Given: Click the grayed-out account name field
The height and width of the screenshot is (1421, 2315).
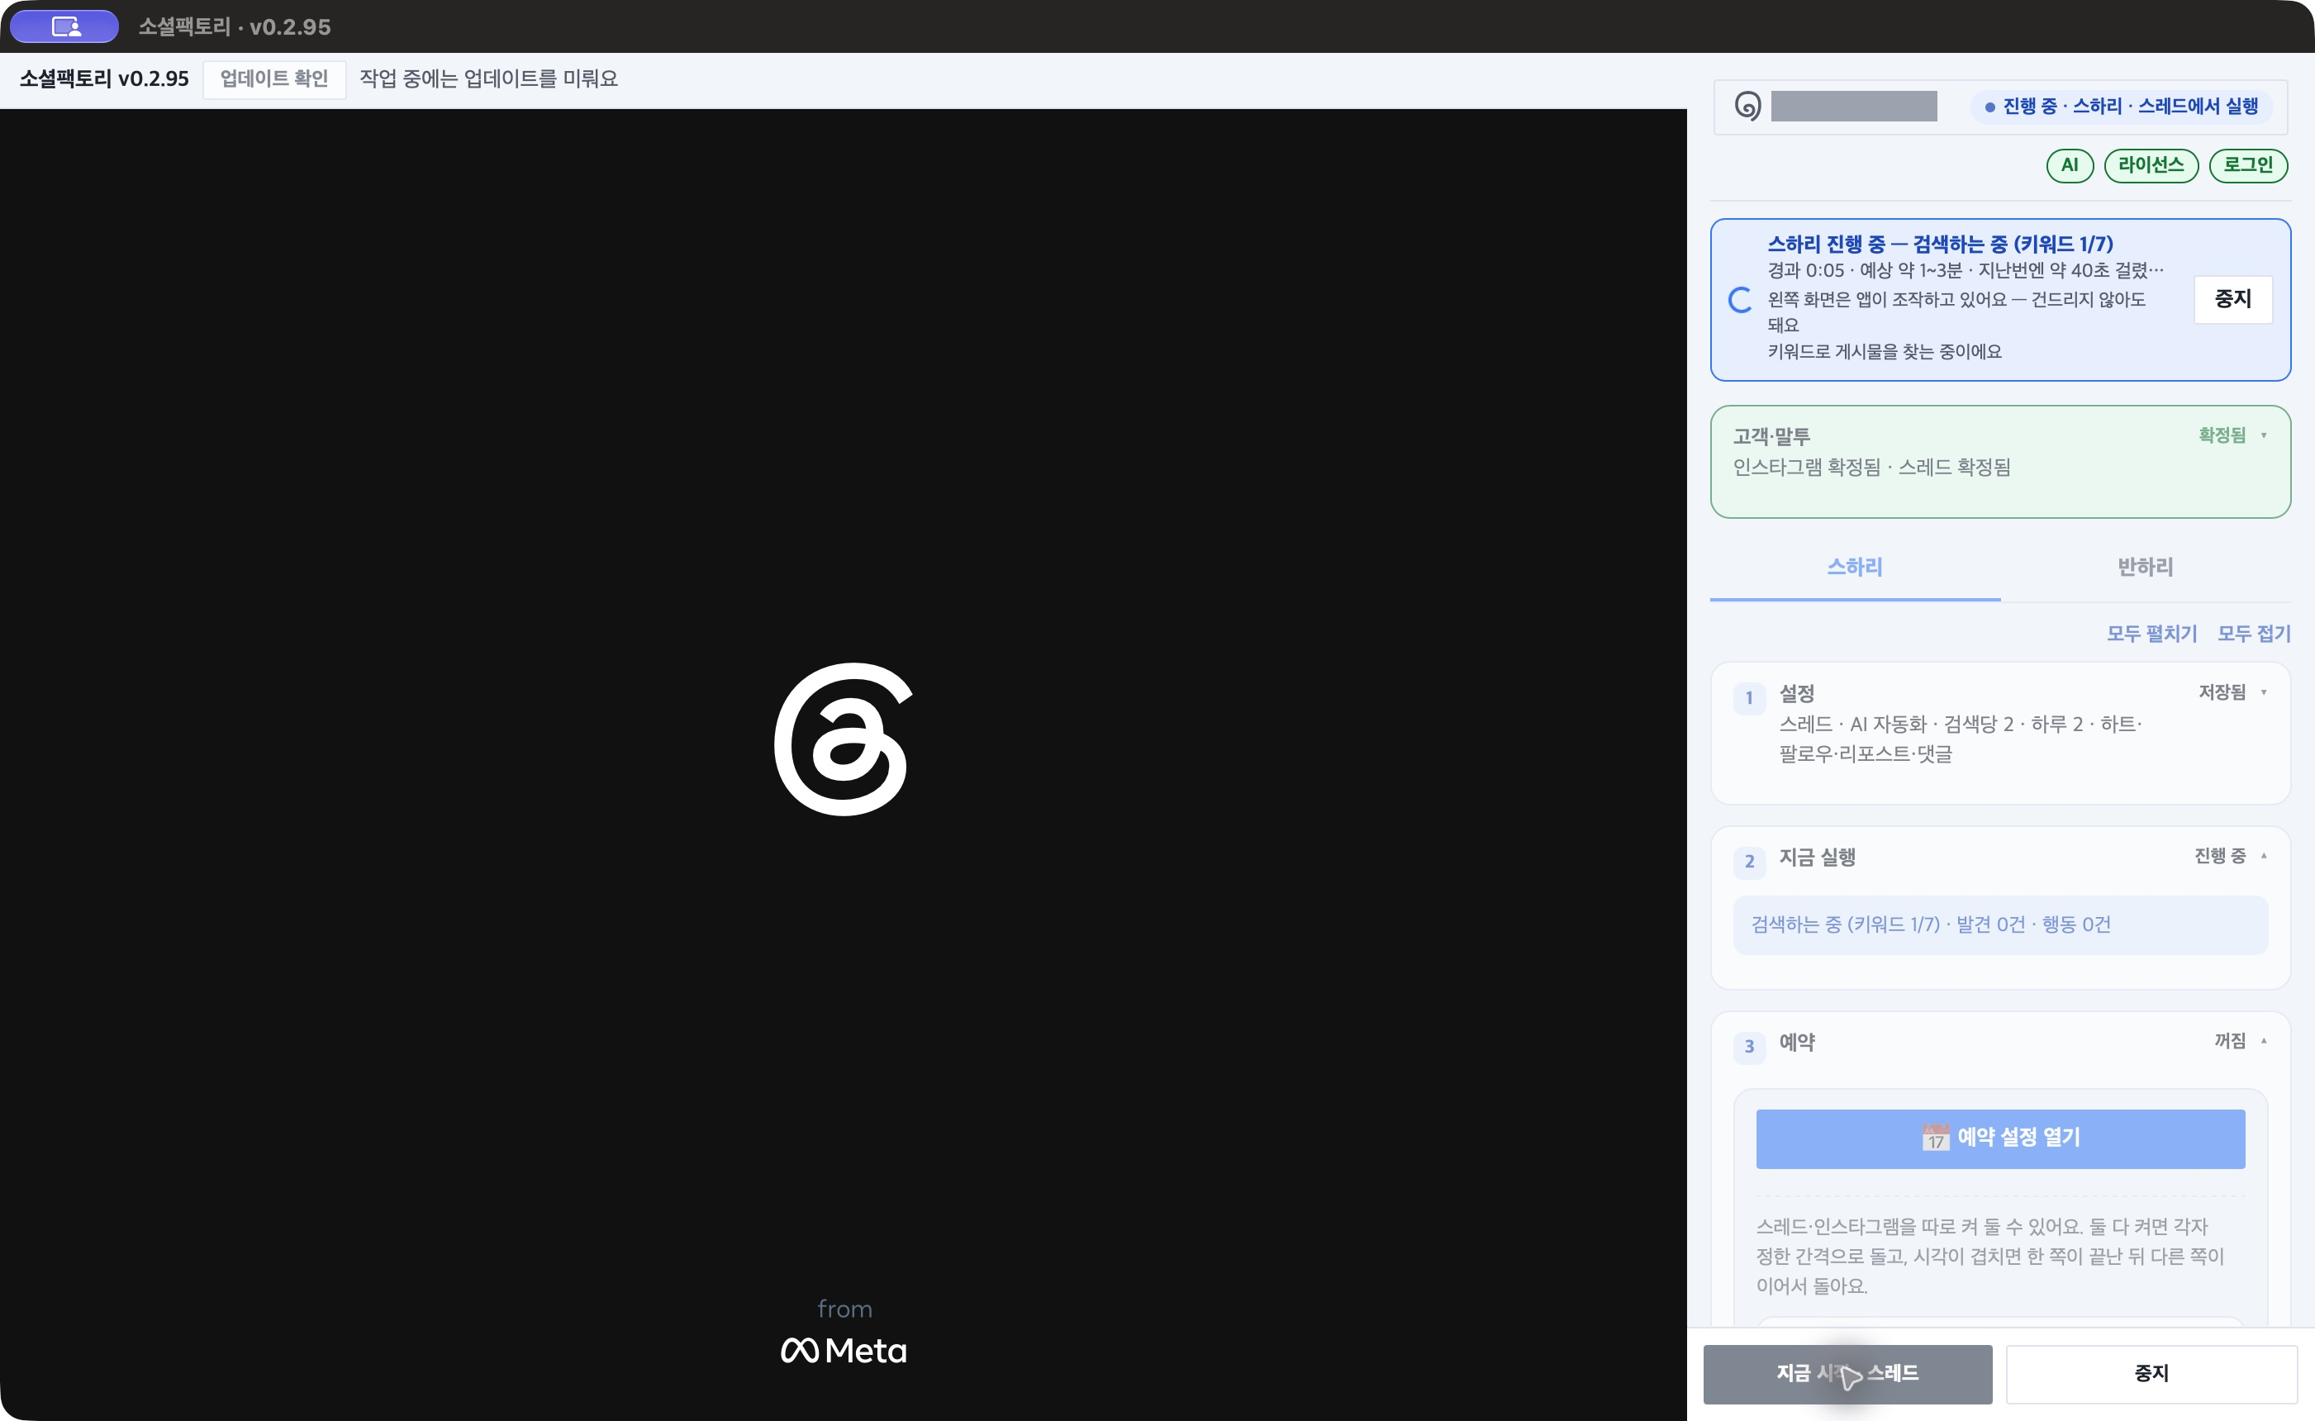Looking at the screenshot, I should 1853,107.
